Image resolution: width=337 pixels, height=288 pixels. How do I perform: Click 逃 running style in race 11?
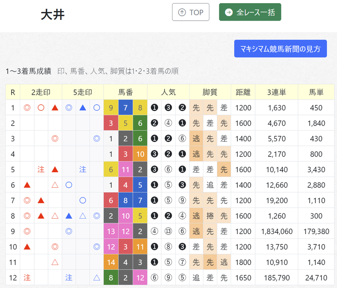(224, 262)
